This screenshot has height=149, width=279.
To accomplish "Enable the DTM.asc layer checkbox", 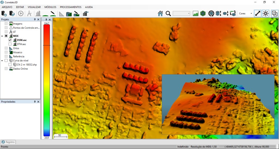I will [10, 44].
